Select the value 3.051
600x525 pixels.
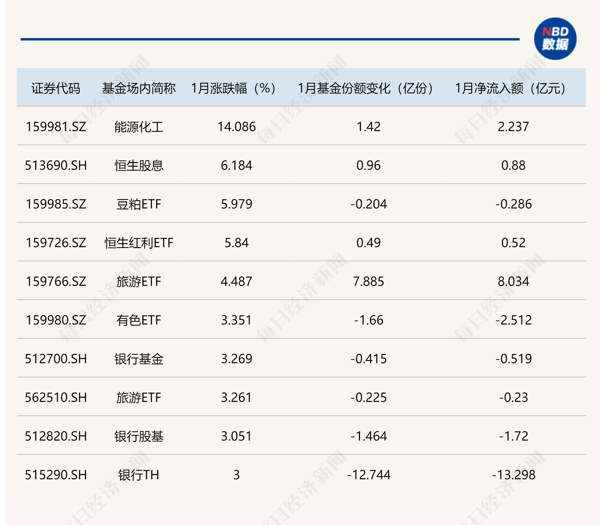click(x=236, y=436)
